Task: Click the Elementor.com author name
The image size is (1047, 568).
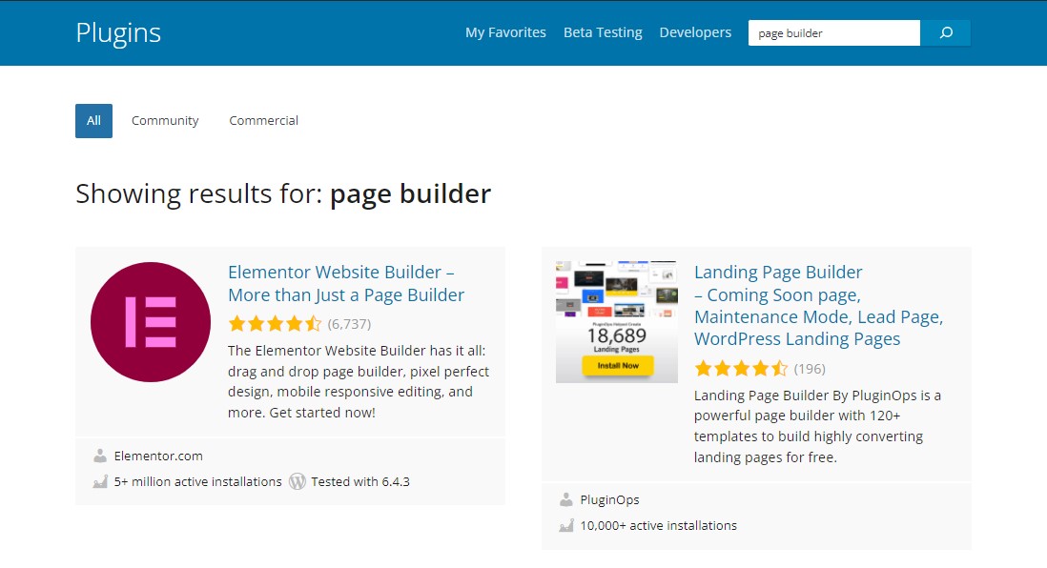Action: pyautogui.click(x=158, y=456)
